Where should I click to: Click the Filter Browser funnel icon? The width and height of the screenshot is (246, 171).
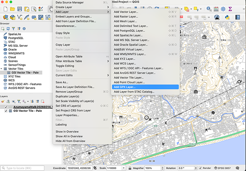click(x=13, y=29)
